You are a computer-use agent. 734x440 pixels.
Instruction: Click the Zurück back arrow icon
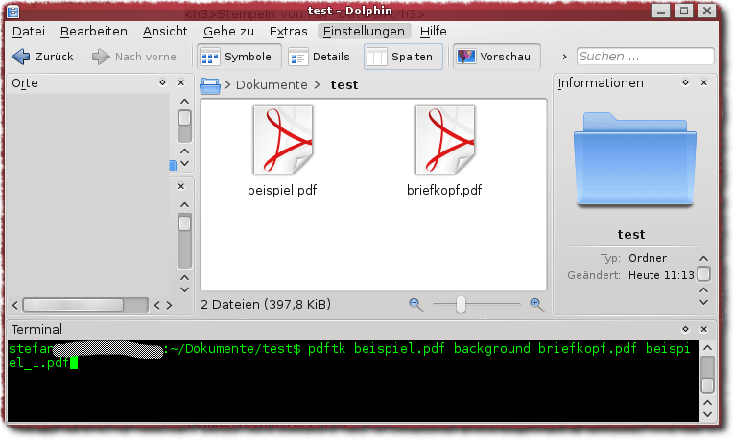21,57
